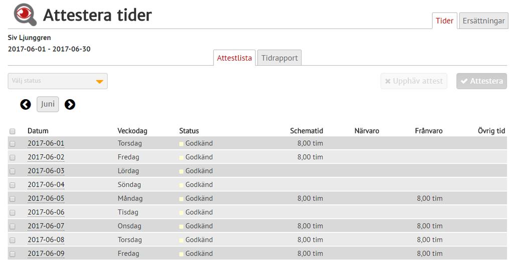This screenshot has width=513, height=260.
Task: Click the Närvaro column header
Action: point(367,131)
